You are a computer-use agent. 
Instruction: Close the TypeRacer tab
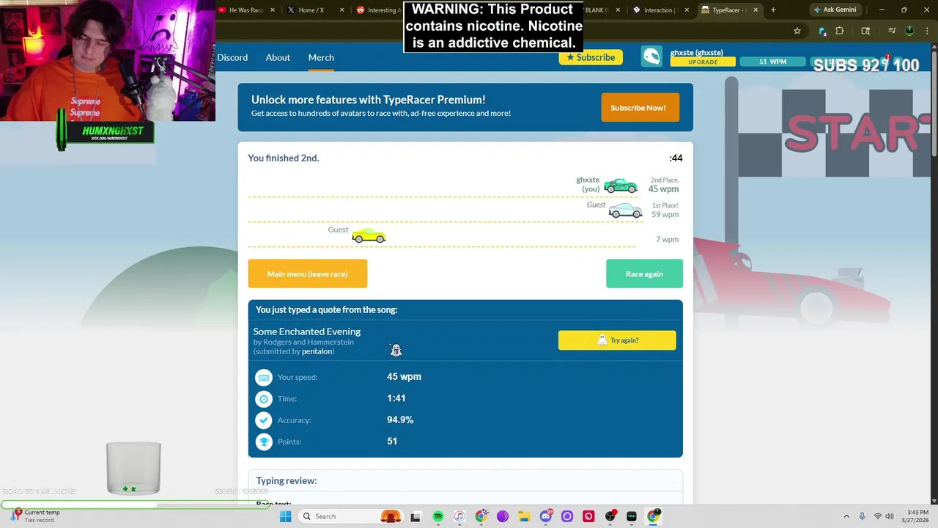click(x=756, y=10)
